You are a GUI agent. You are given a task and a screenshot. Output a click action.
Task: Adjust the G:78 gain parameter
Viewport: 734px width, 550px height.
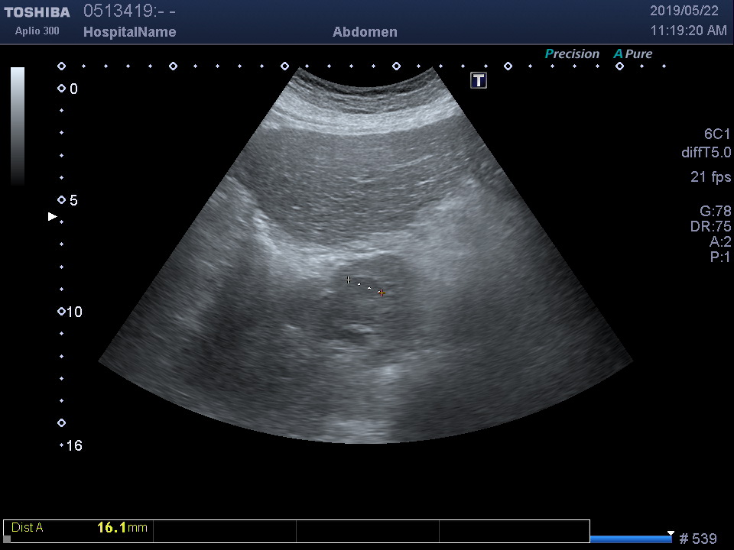(715, 212)
